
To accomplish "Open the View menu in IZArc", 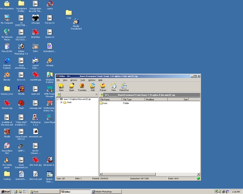I will [x=65, y=80].
